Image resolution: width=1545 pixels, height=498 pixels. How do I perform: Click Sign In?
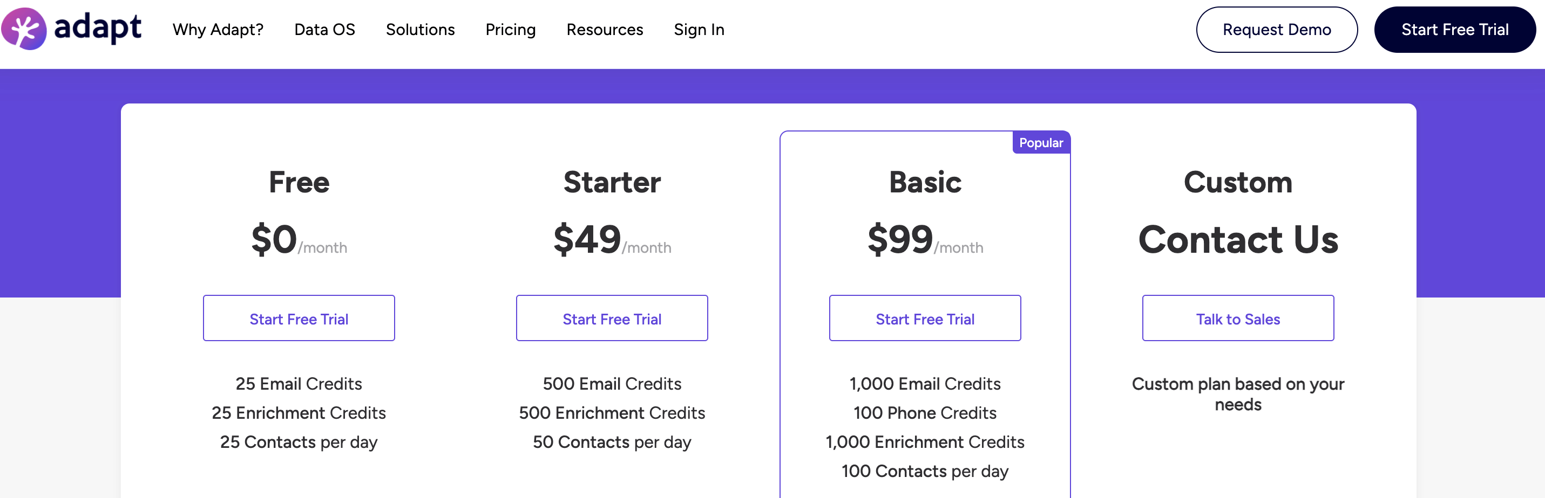point(699,29)
